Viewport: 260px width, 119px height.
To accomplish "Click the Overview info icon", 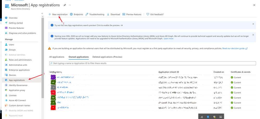I will coord(6,18).
